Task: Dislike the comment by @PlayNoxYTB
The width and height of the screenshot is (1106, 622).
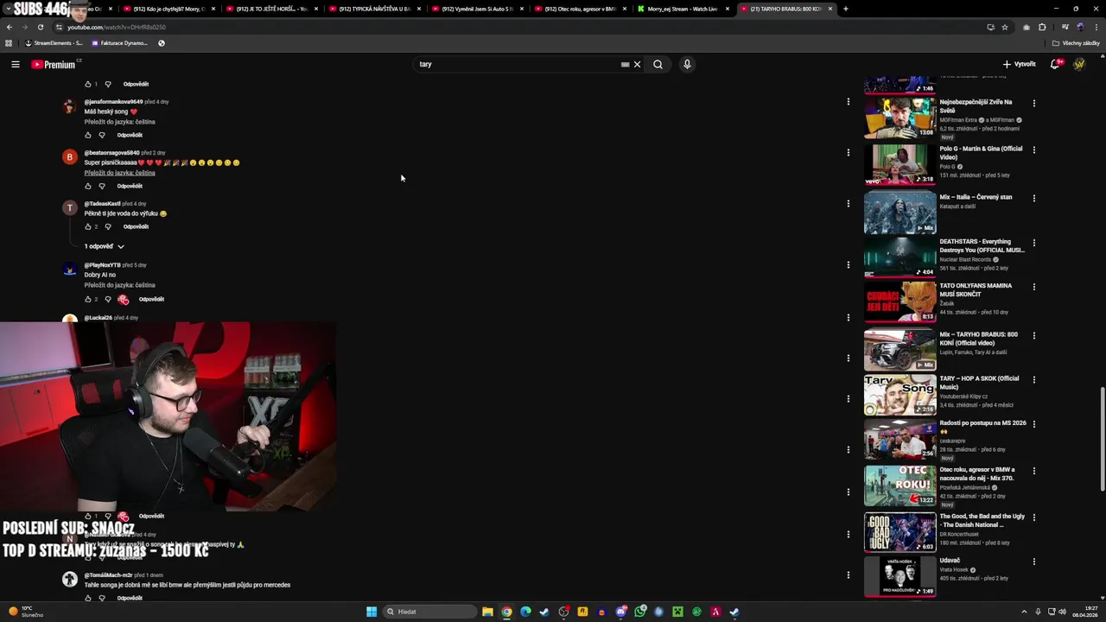Action: tap(108, 299)
